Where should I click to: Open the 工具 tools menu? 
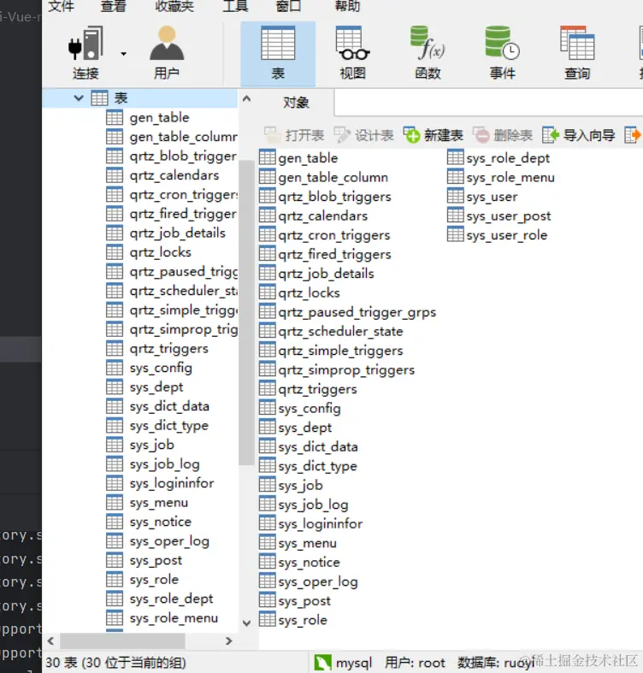tap(235, 6)
